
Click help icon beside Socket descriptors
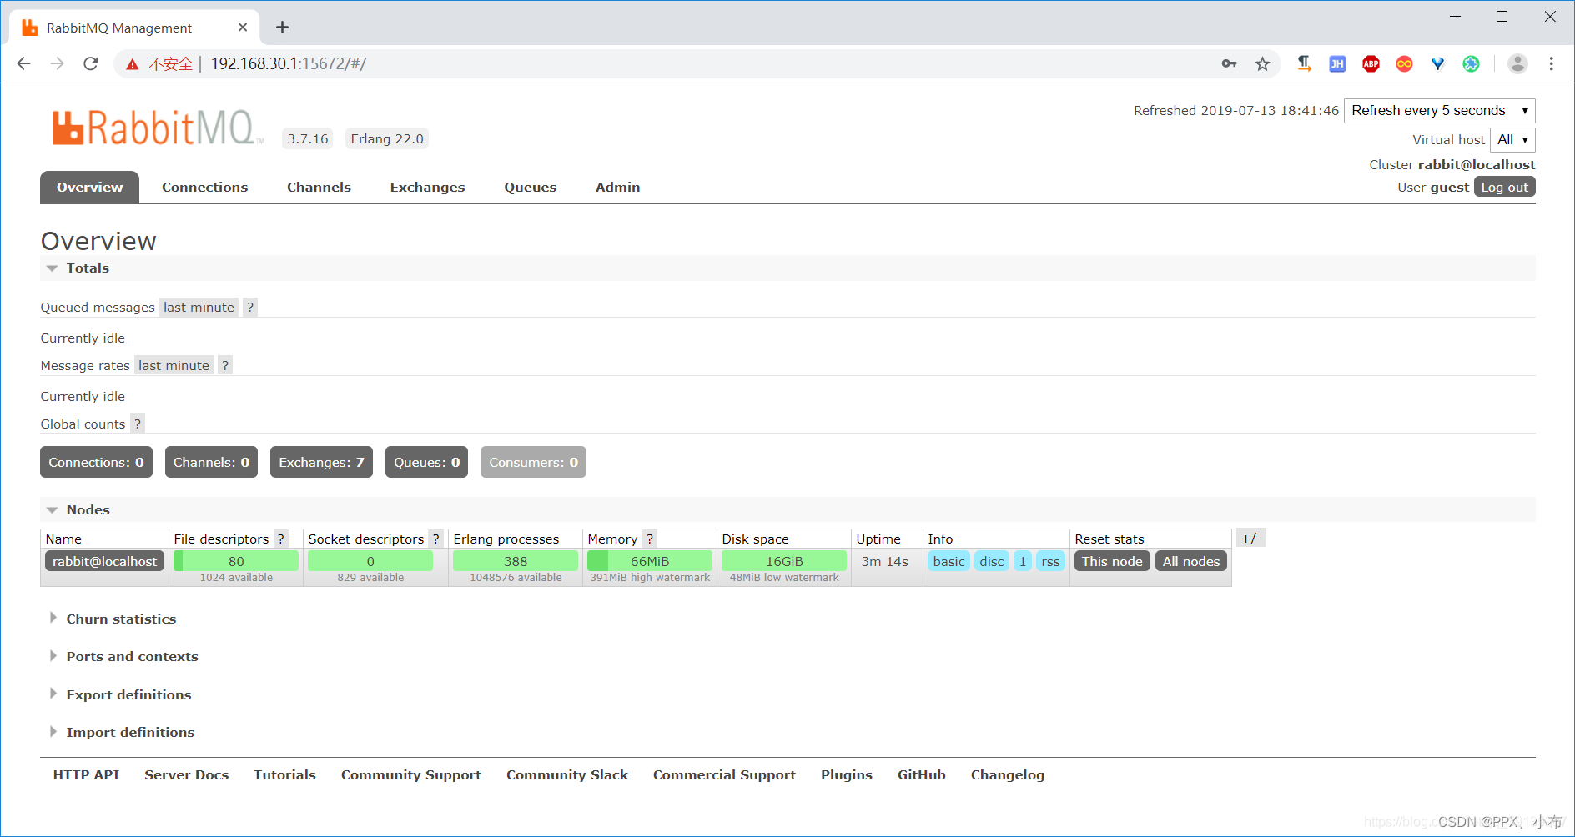point(435,539)
